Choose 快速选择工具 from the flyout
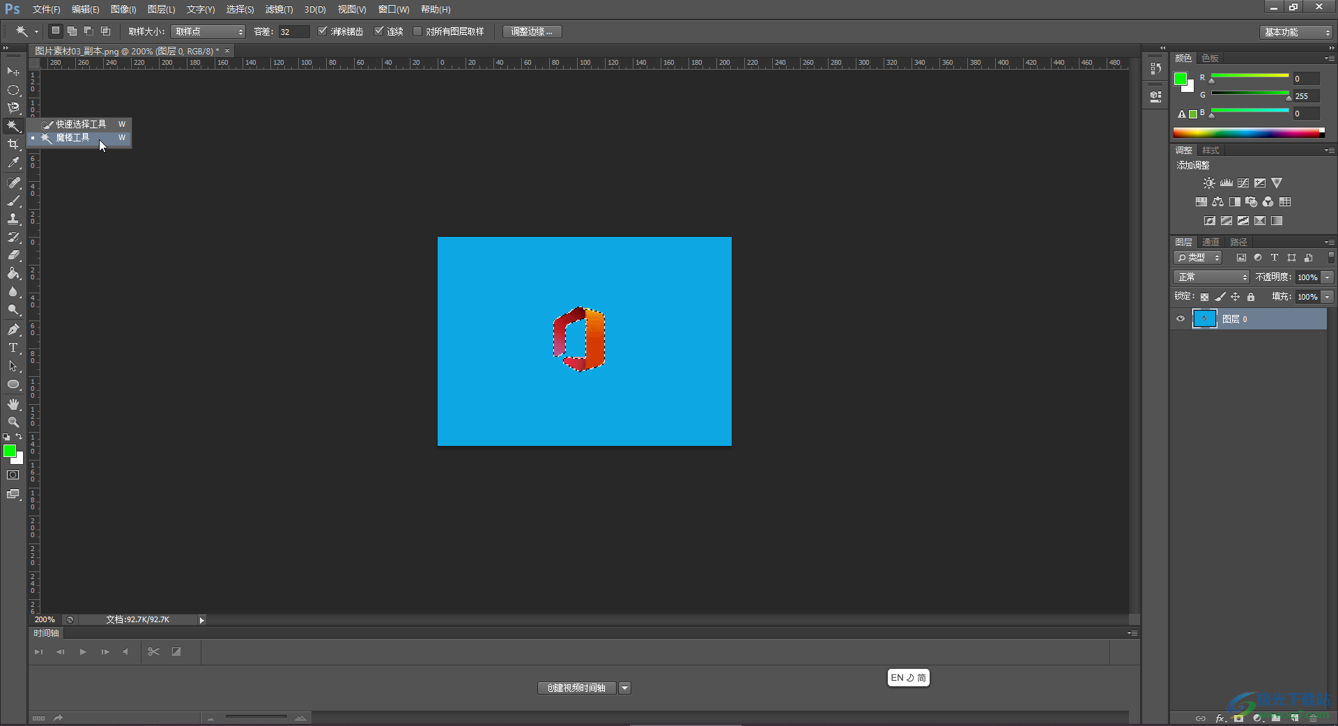 point(79,124)
